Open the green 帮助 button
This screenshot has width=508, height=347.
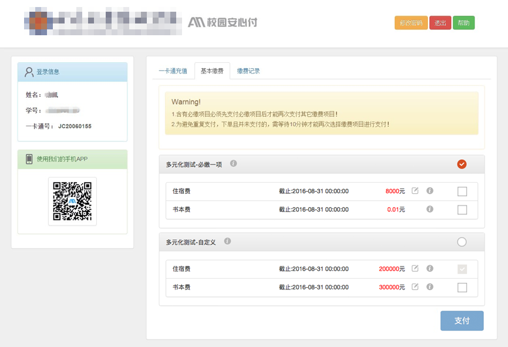tap(463, 23)
